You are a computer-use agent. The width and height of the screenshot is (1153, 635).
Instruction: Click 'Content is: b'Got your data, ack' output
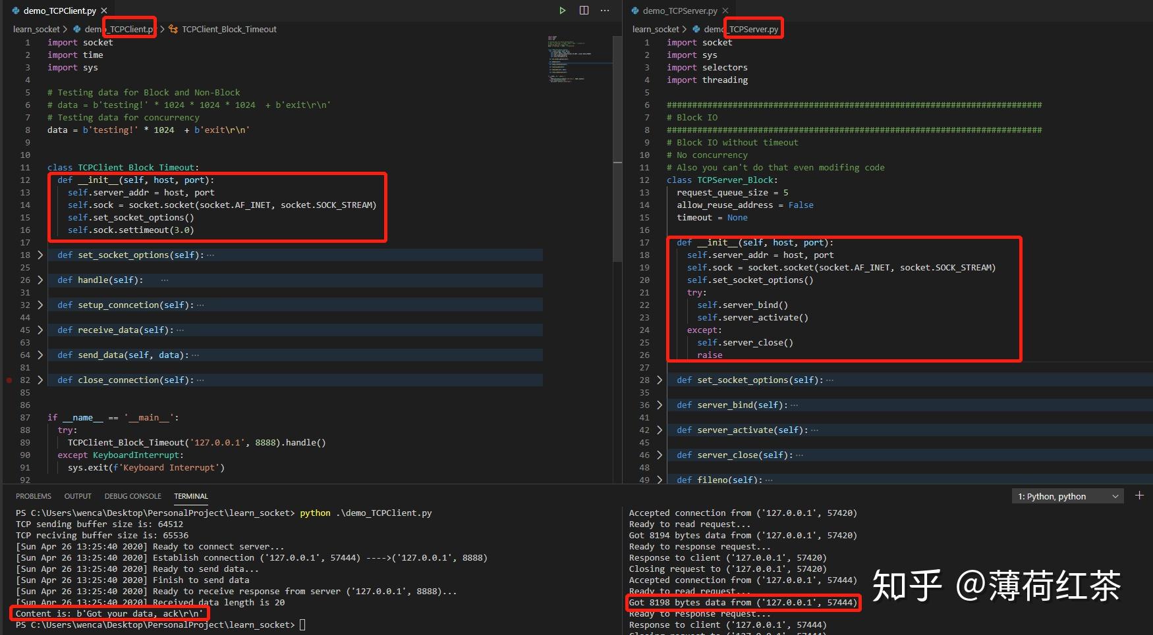[110, 614]
